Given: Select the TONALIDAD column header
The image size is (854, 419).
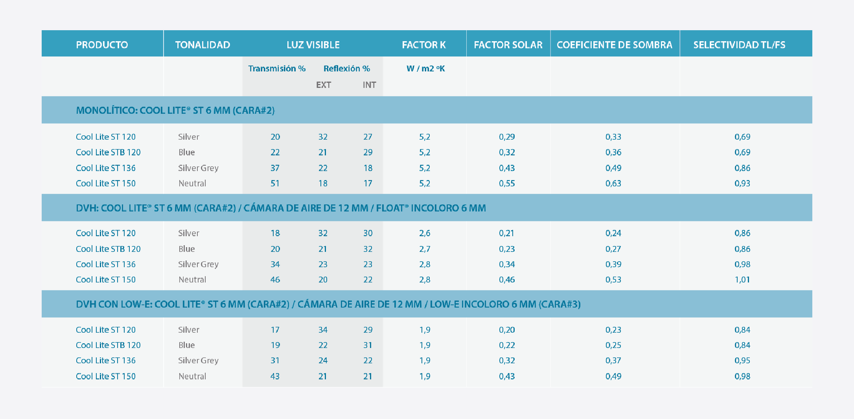Looking at the screenshot, I should [202, 45].
